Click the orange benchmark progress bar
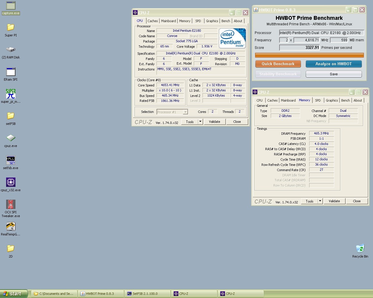The height and width of the screenshot is (298, 373). (x=309, y=55)
